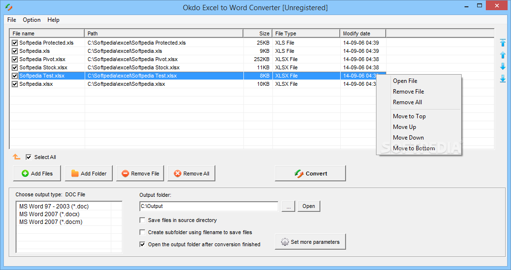511x270 pixels.
Task: Click the orange up-level arrow icon beside Select All
Action: tap(16, 157)
